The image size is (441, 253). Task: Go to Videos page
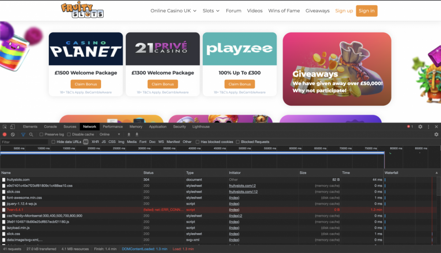coord(255,11)
